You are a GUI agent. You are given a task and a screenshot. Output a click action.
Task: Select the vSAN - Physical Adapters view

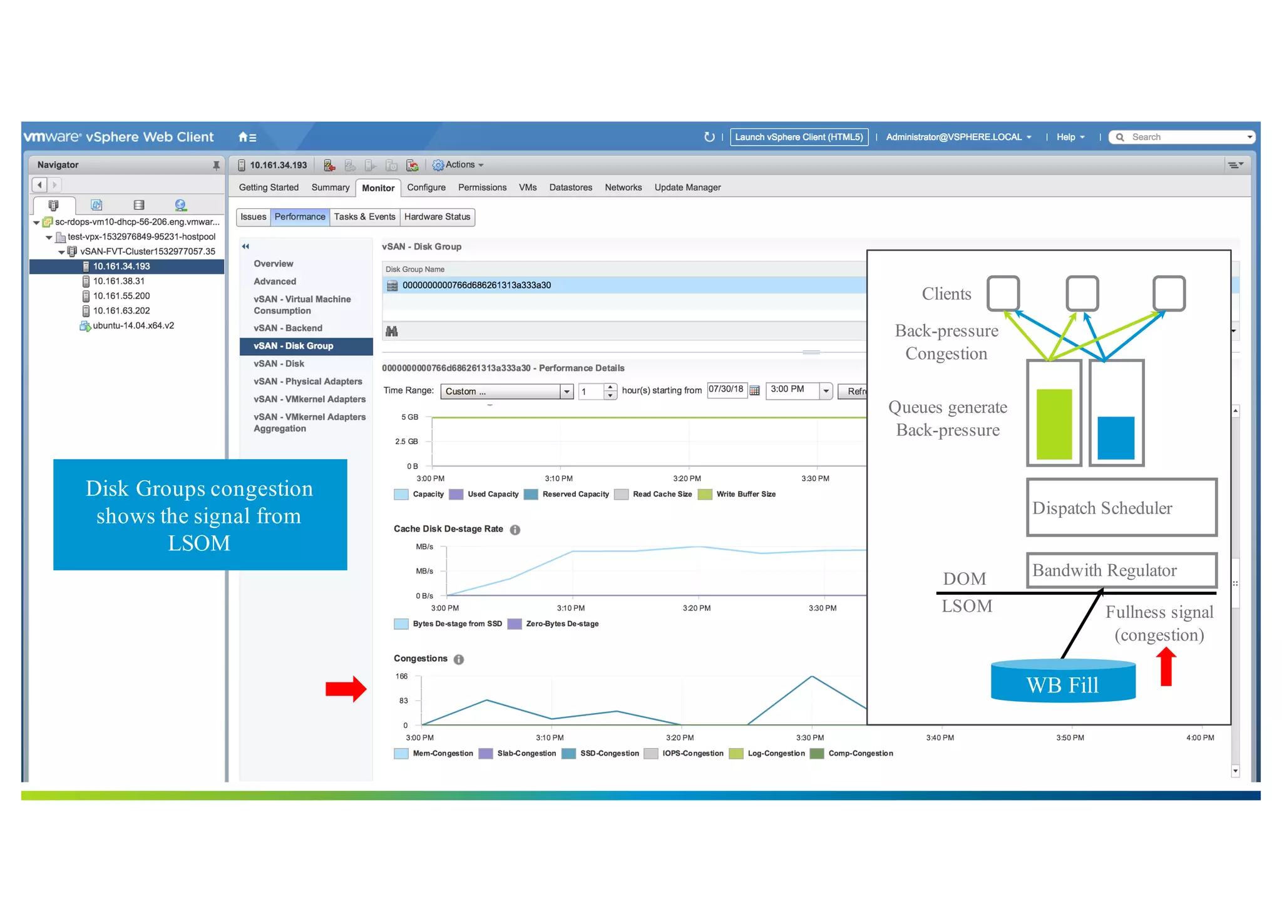pos(308,382)
